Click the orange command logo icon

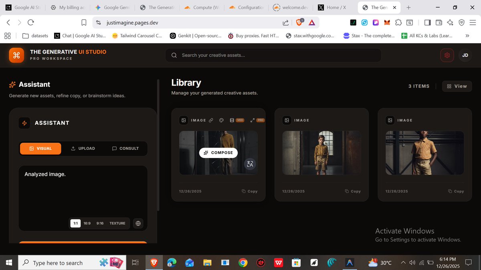pos(16,55)
